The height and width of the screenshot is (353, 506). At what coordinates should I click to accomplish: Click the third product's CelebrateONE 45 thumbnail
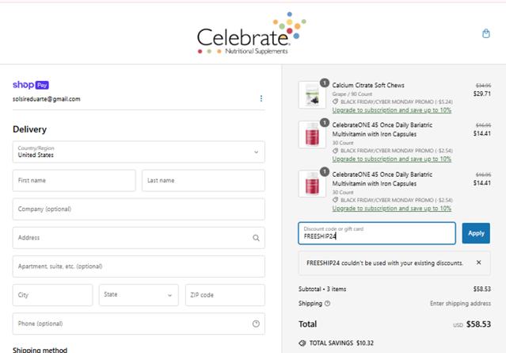pos(312,184)
